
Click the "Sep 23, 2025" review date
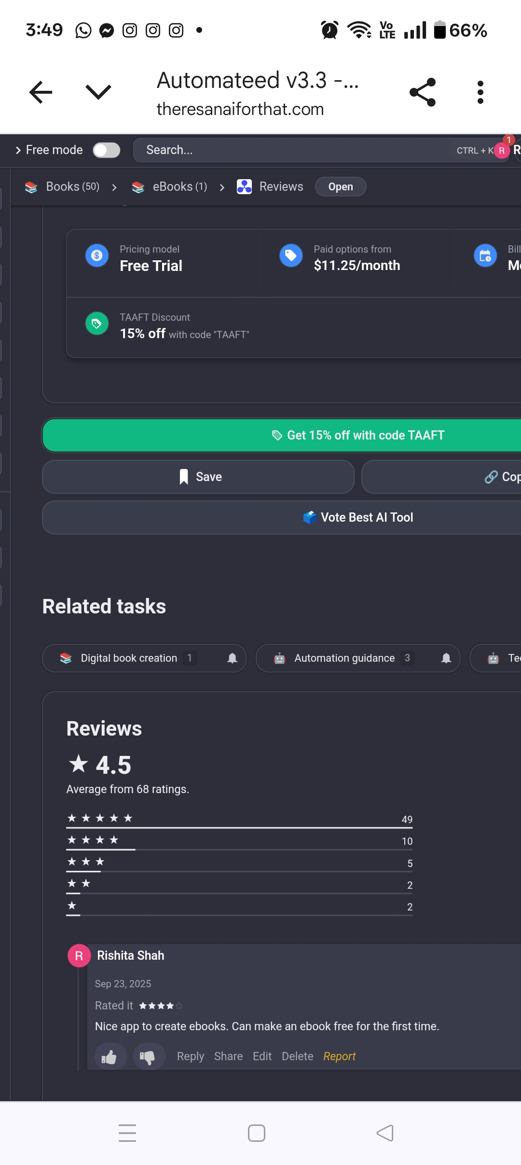click(123, 984)
